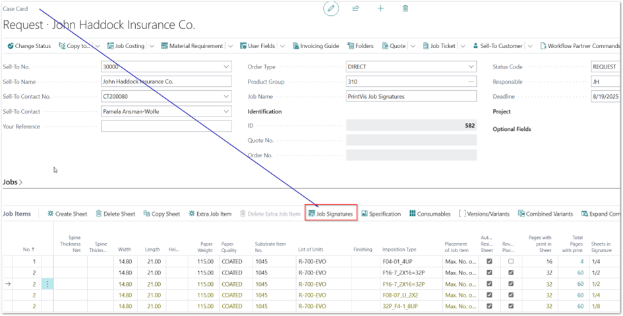This screenshot has width=623, height=316.
Task: Toggle Reverse Placement checkbox in second row
Action: pyautogui.click(x=511, y=273)
